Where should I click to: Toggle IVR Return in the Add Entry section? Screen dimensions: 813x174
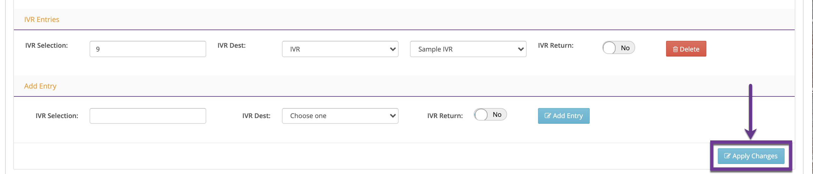point(490,115)
